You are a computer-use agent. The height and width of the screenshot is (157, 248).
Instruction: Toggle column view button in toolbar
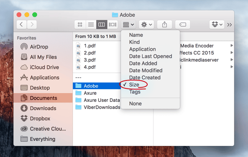(x=102, y=24)
